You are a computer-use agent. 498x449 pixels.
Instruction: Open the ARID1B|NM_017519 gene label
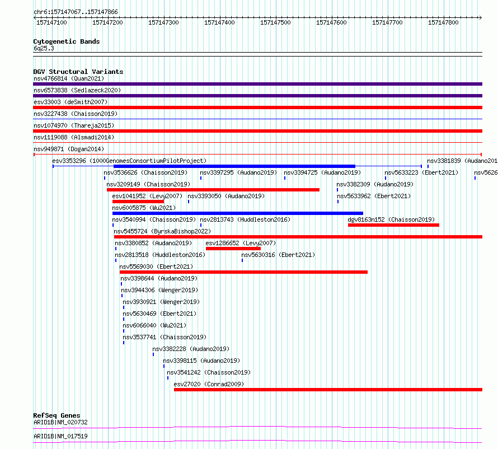pos(60,436)
